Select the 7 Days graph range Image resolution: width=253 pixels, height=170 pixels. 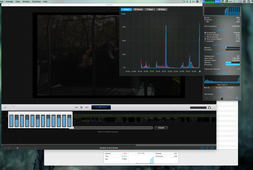pos(150,9)
